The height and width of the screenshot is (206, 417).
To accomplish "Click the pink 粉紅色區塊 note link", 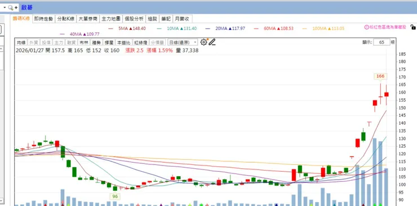I will point(388,27).
